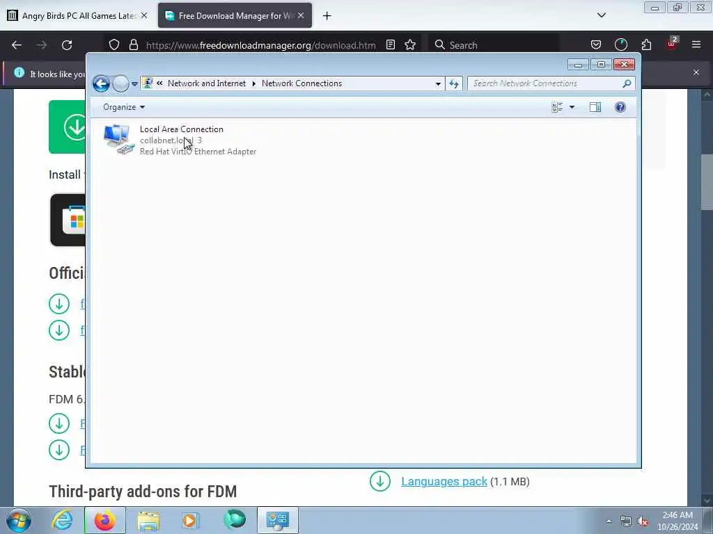
Task: Click download icon beside Languages pack
Action: [x=380, y=481]
